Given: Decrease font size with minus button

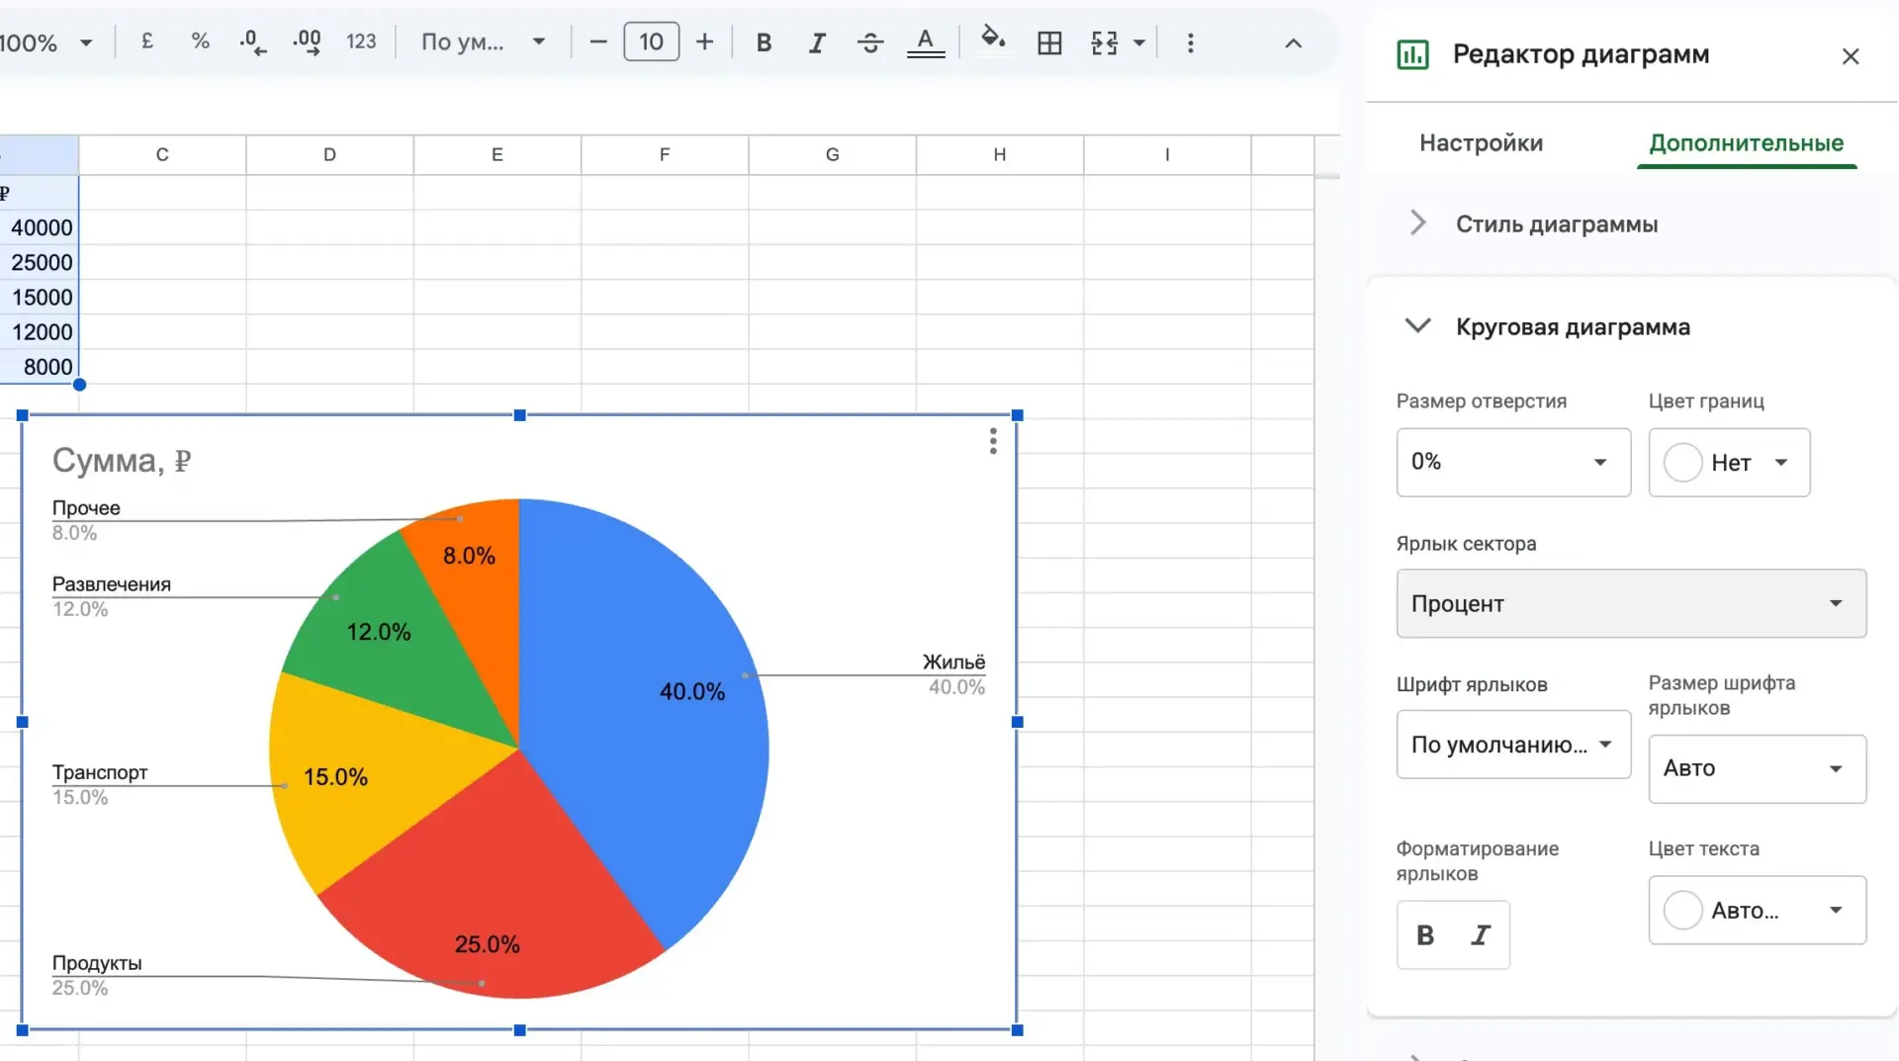Looking at the screenshot, I should pyautogui.click(x=597, y=42).
